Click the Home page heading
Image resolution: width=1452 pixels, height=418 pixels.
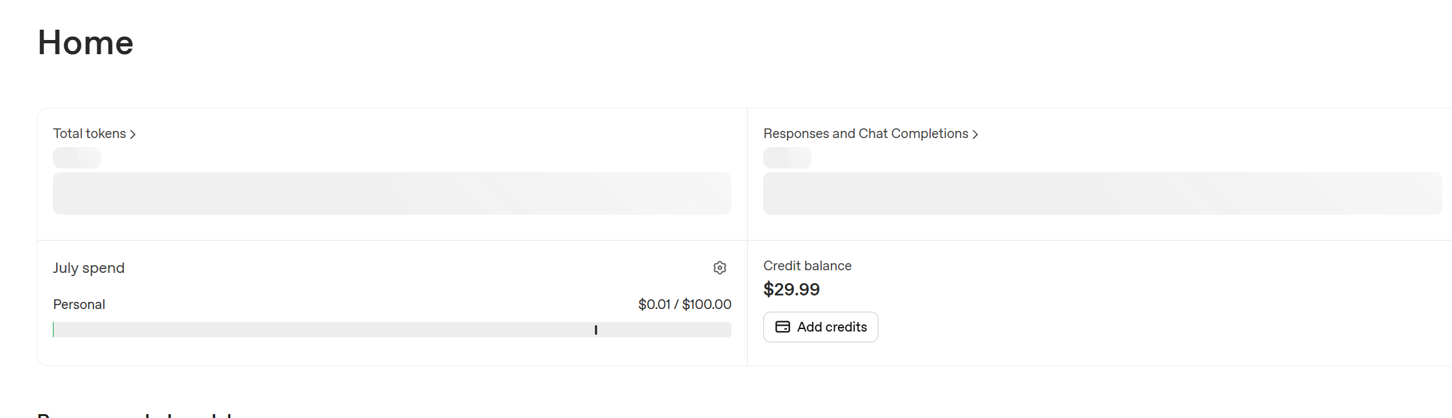86,43
